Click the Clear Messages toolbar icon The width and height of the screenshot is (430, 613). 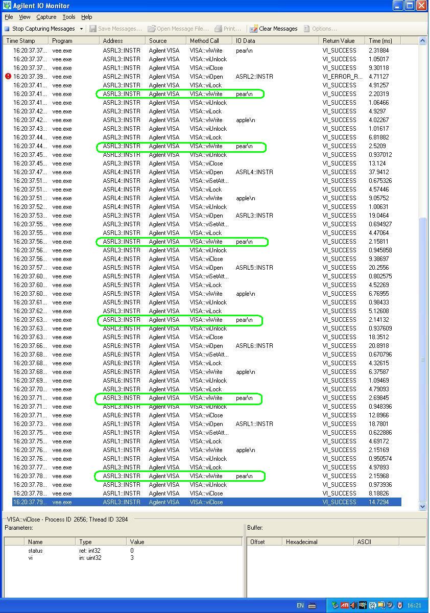coord(253,29)
